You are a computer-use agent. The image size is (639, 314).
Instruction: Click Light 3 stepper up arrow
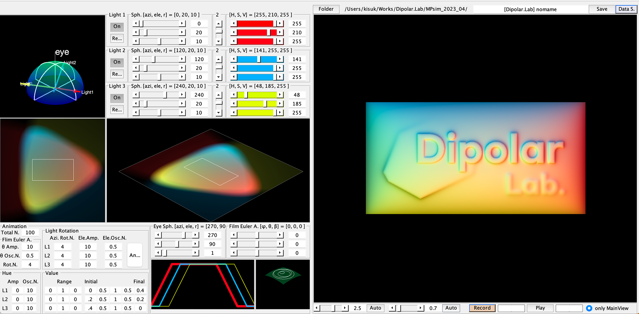[219, 95]
